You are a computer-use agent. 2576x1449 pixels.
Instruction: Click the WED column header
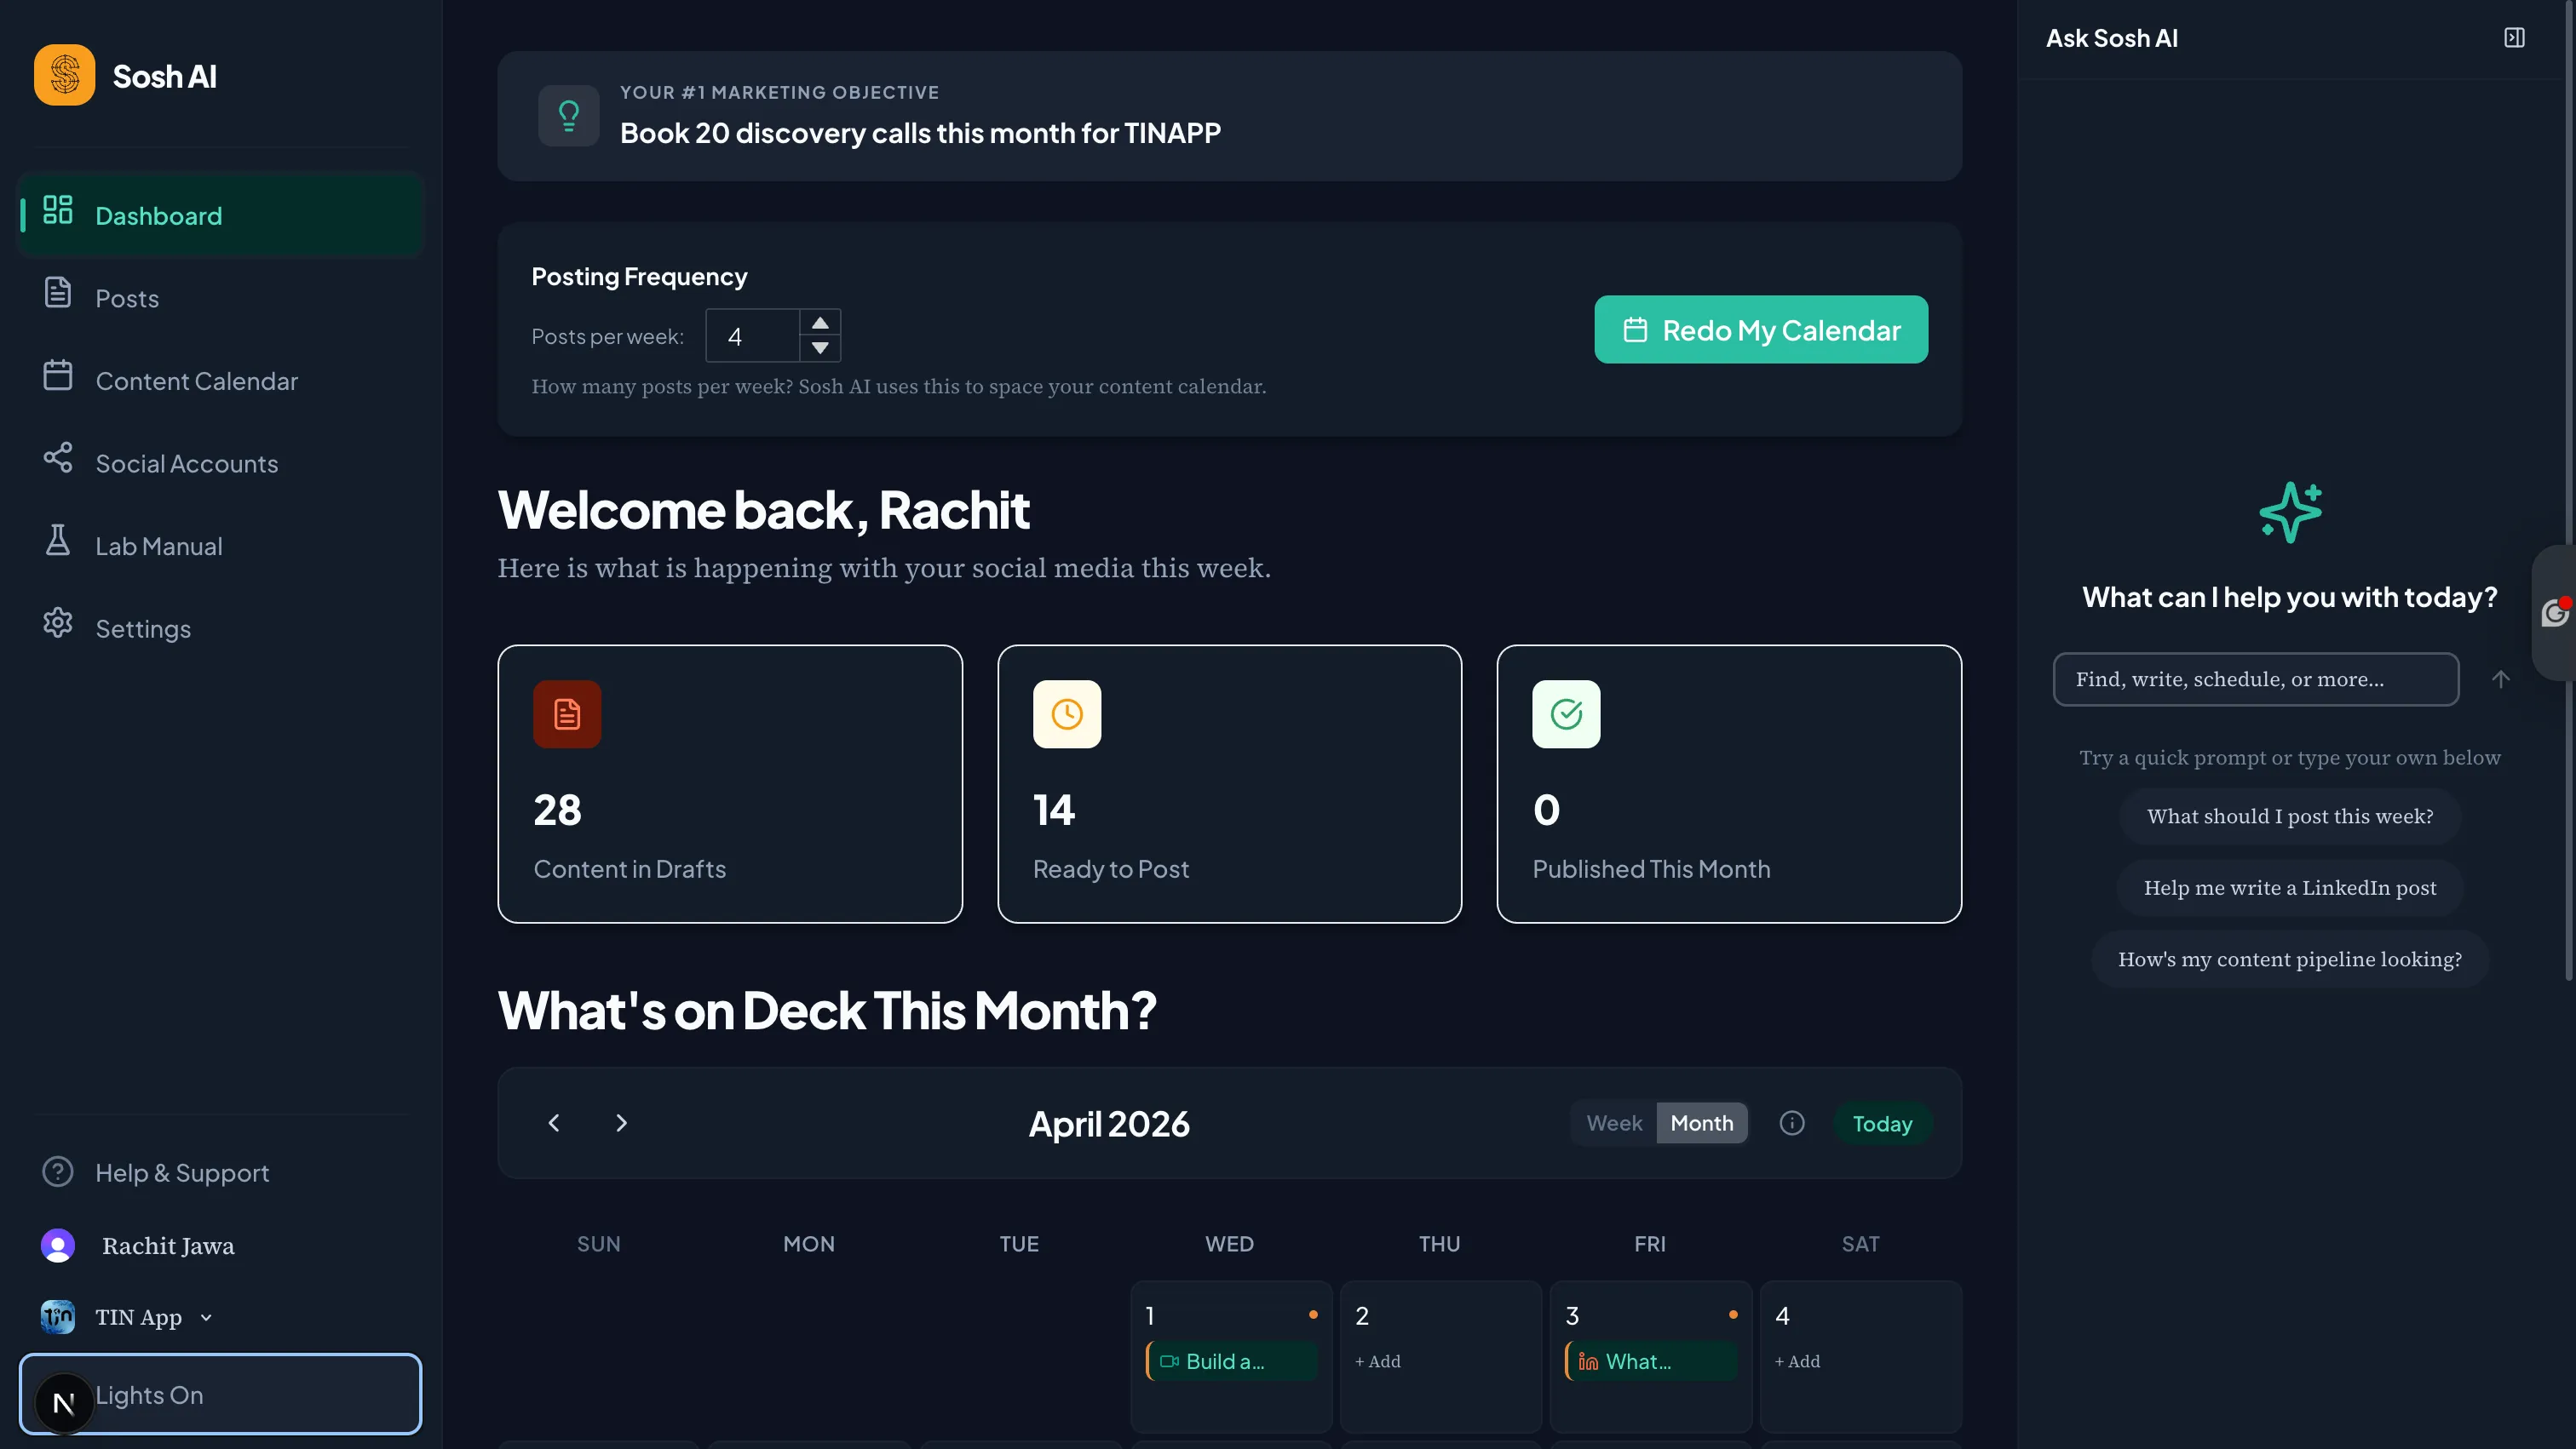pyautogui.click(x=1229, y=1244)
